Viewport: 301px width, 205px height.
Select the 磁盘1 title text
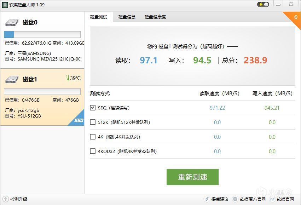(30, 79)
